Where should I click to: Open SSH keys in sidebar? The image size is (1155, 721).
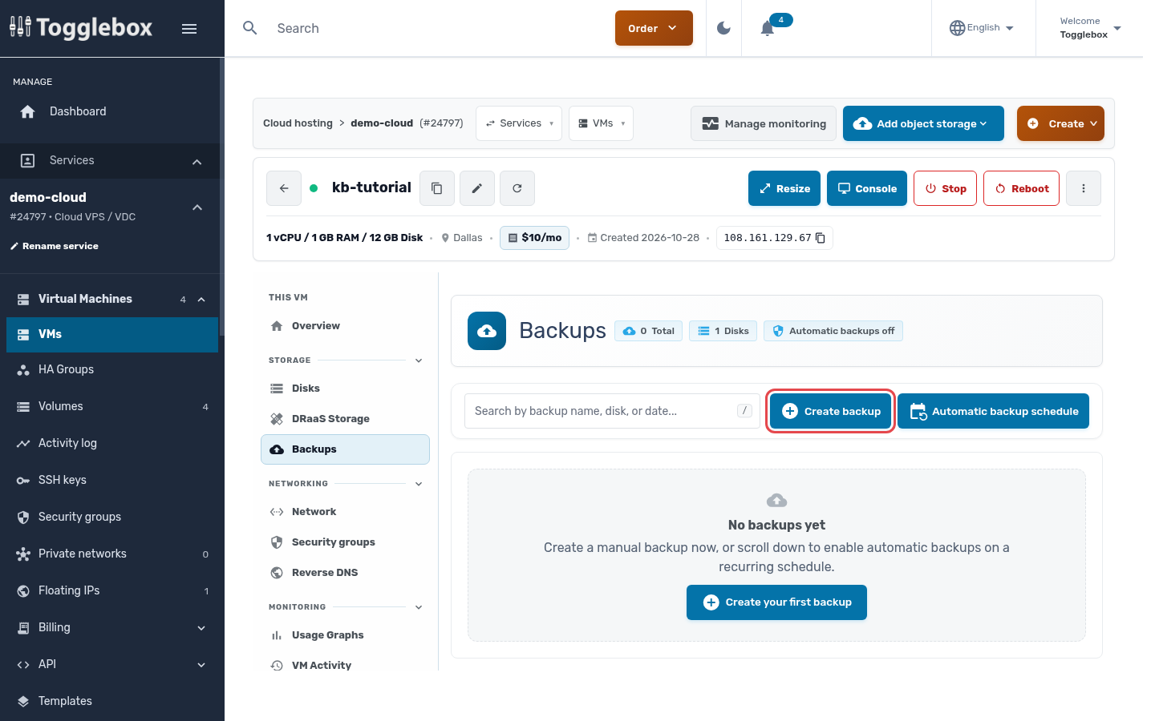(112, 480)
